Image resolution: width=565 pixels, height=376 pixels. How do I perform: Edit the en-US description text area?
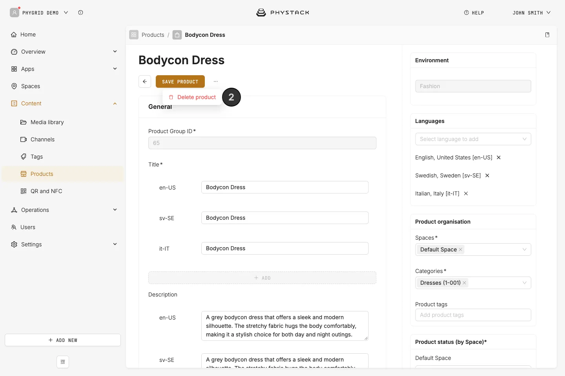pyautogui.click(x=285, y=326)
